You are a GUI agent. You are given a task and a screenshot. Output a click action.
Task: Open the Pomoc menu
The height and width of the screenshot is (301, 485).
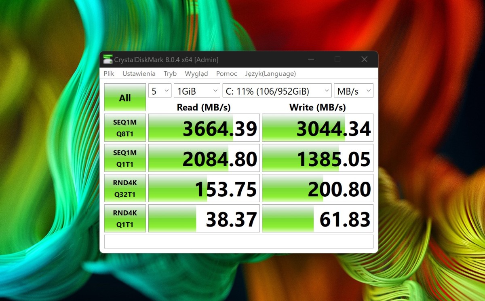point(226,74)
